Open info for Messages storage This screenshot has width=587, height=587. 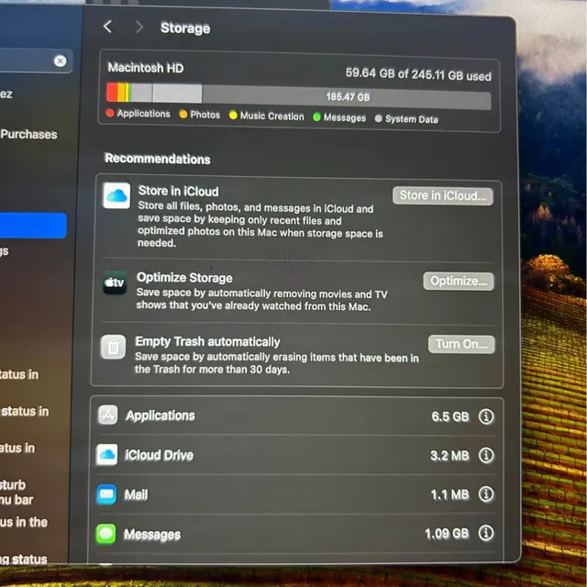tap(486, 533)
